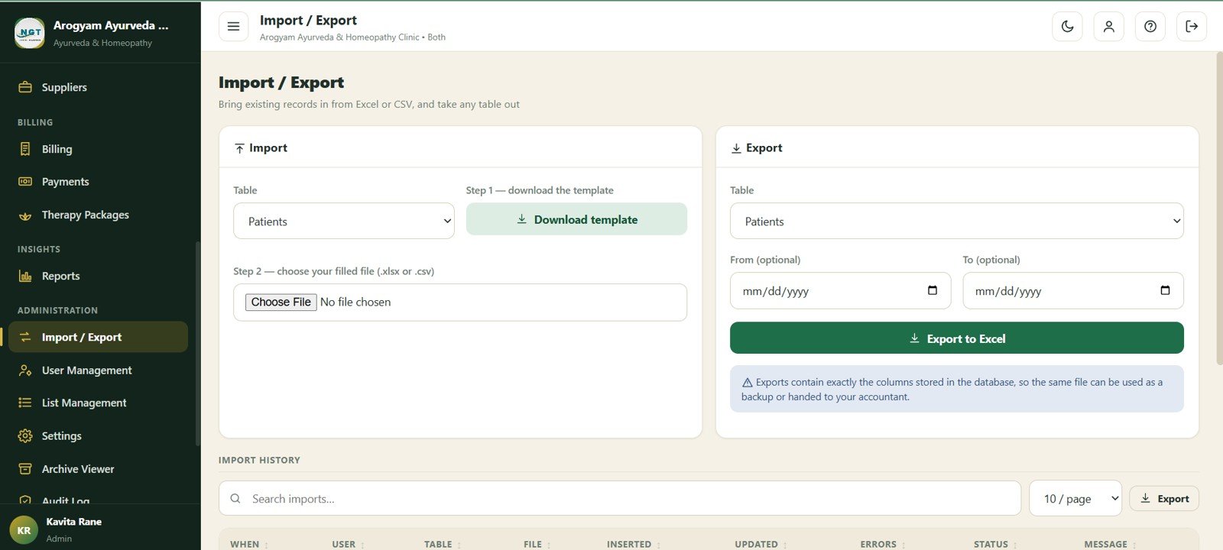1223x550 pixels.
Task: Go to List Management
Action: click(84, 403)
